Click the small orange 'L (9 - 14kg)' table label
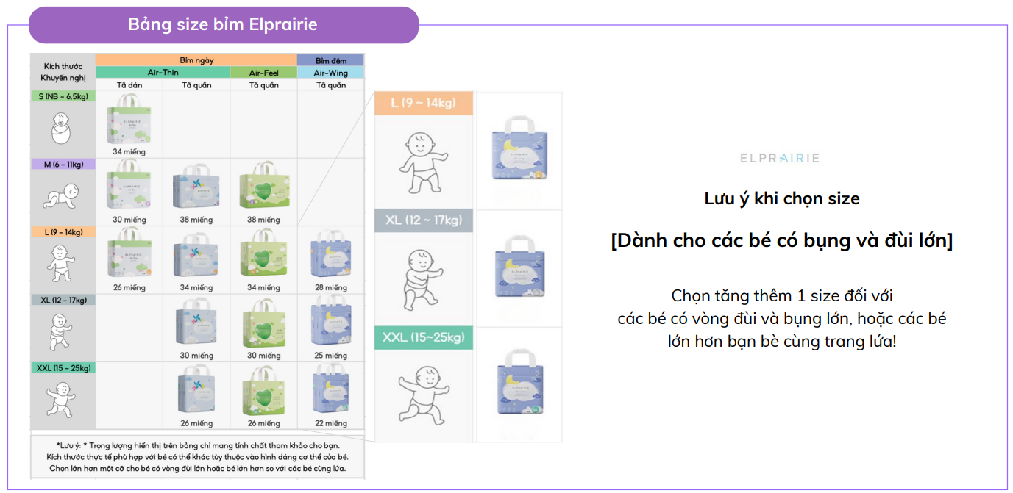The height and width of the screenshot is (493, 1013). (x=63, y=232)
